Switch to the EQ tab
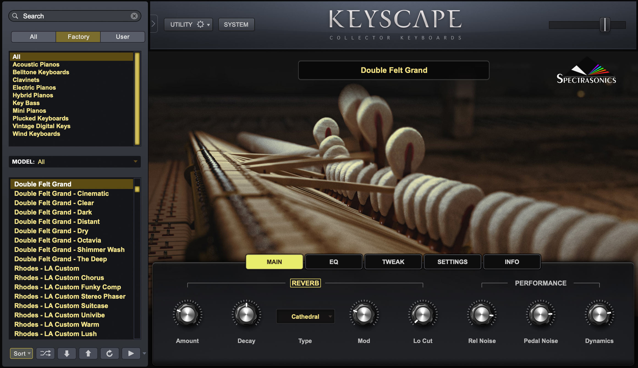Viewport: 638px width, 368px height. coord(333,262)
